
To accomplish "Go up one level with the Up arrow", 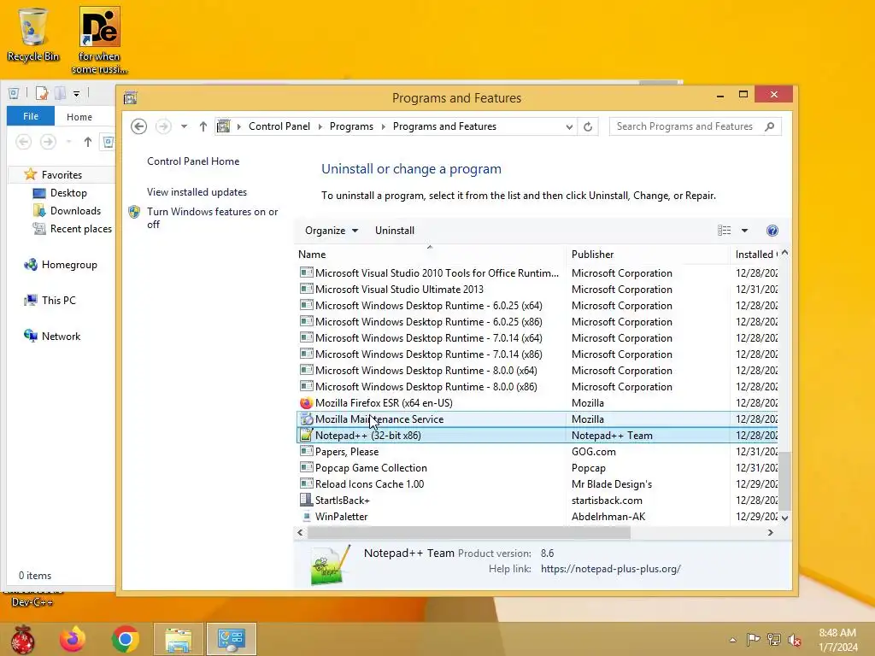I will point(203,126).
